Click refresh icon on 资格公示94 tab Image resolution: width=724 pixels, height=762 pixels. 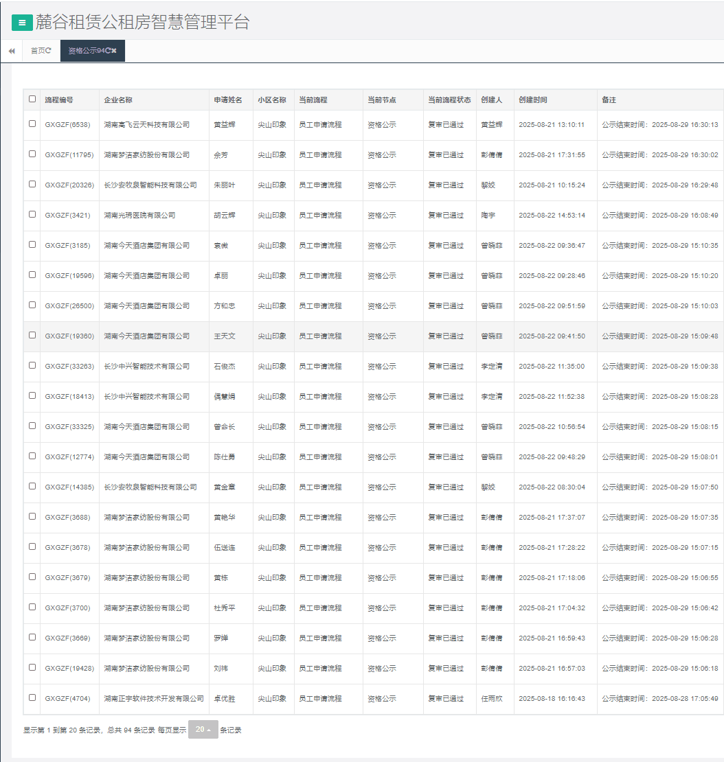click(108, 51)
